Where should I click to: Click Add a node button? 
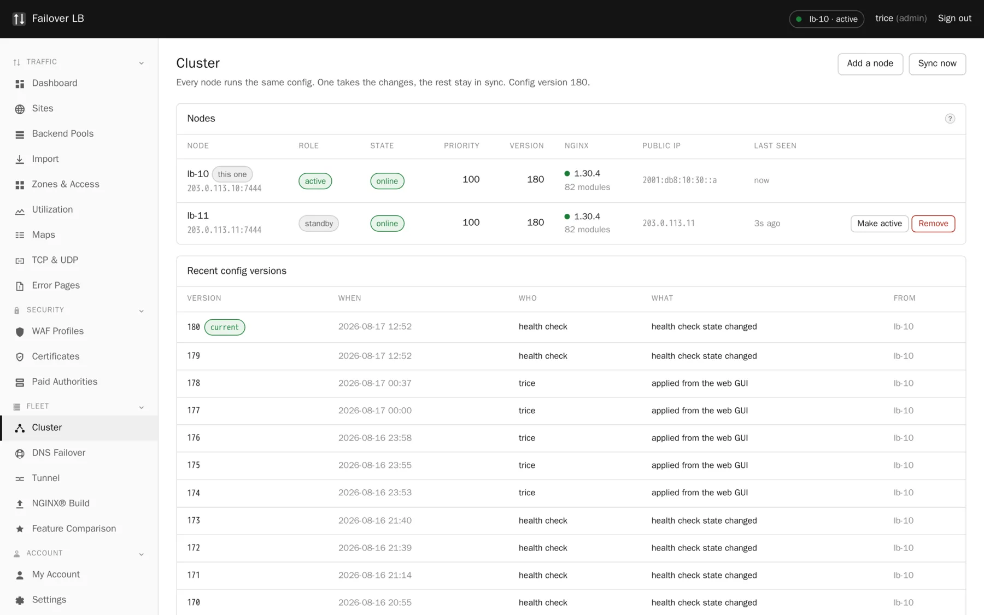point(870,63)
